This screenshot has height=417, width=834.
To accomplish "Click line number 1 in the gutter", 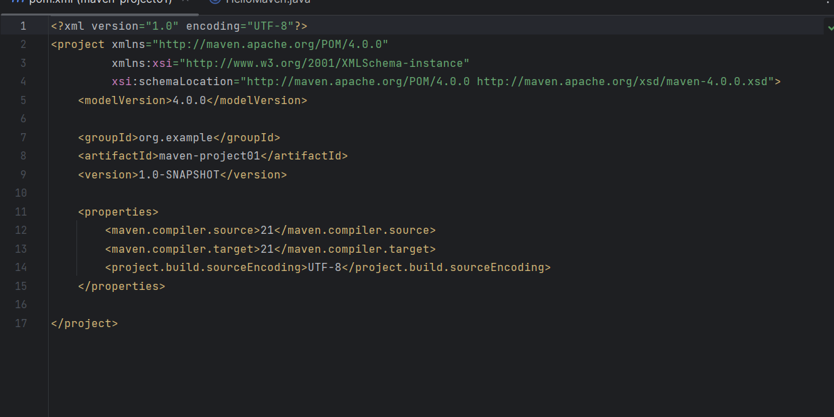I will click(24, 26).
